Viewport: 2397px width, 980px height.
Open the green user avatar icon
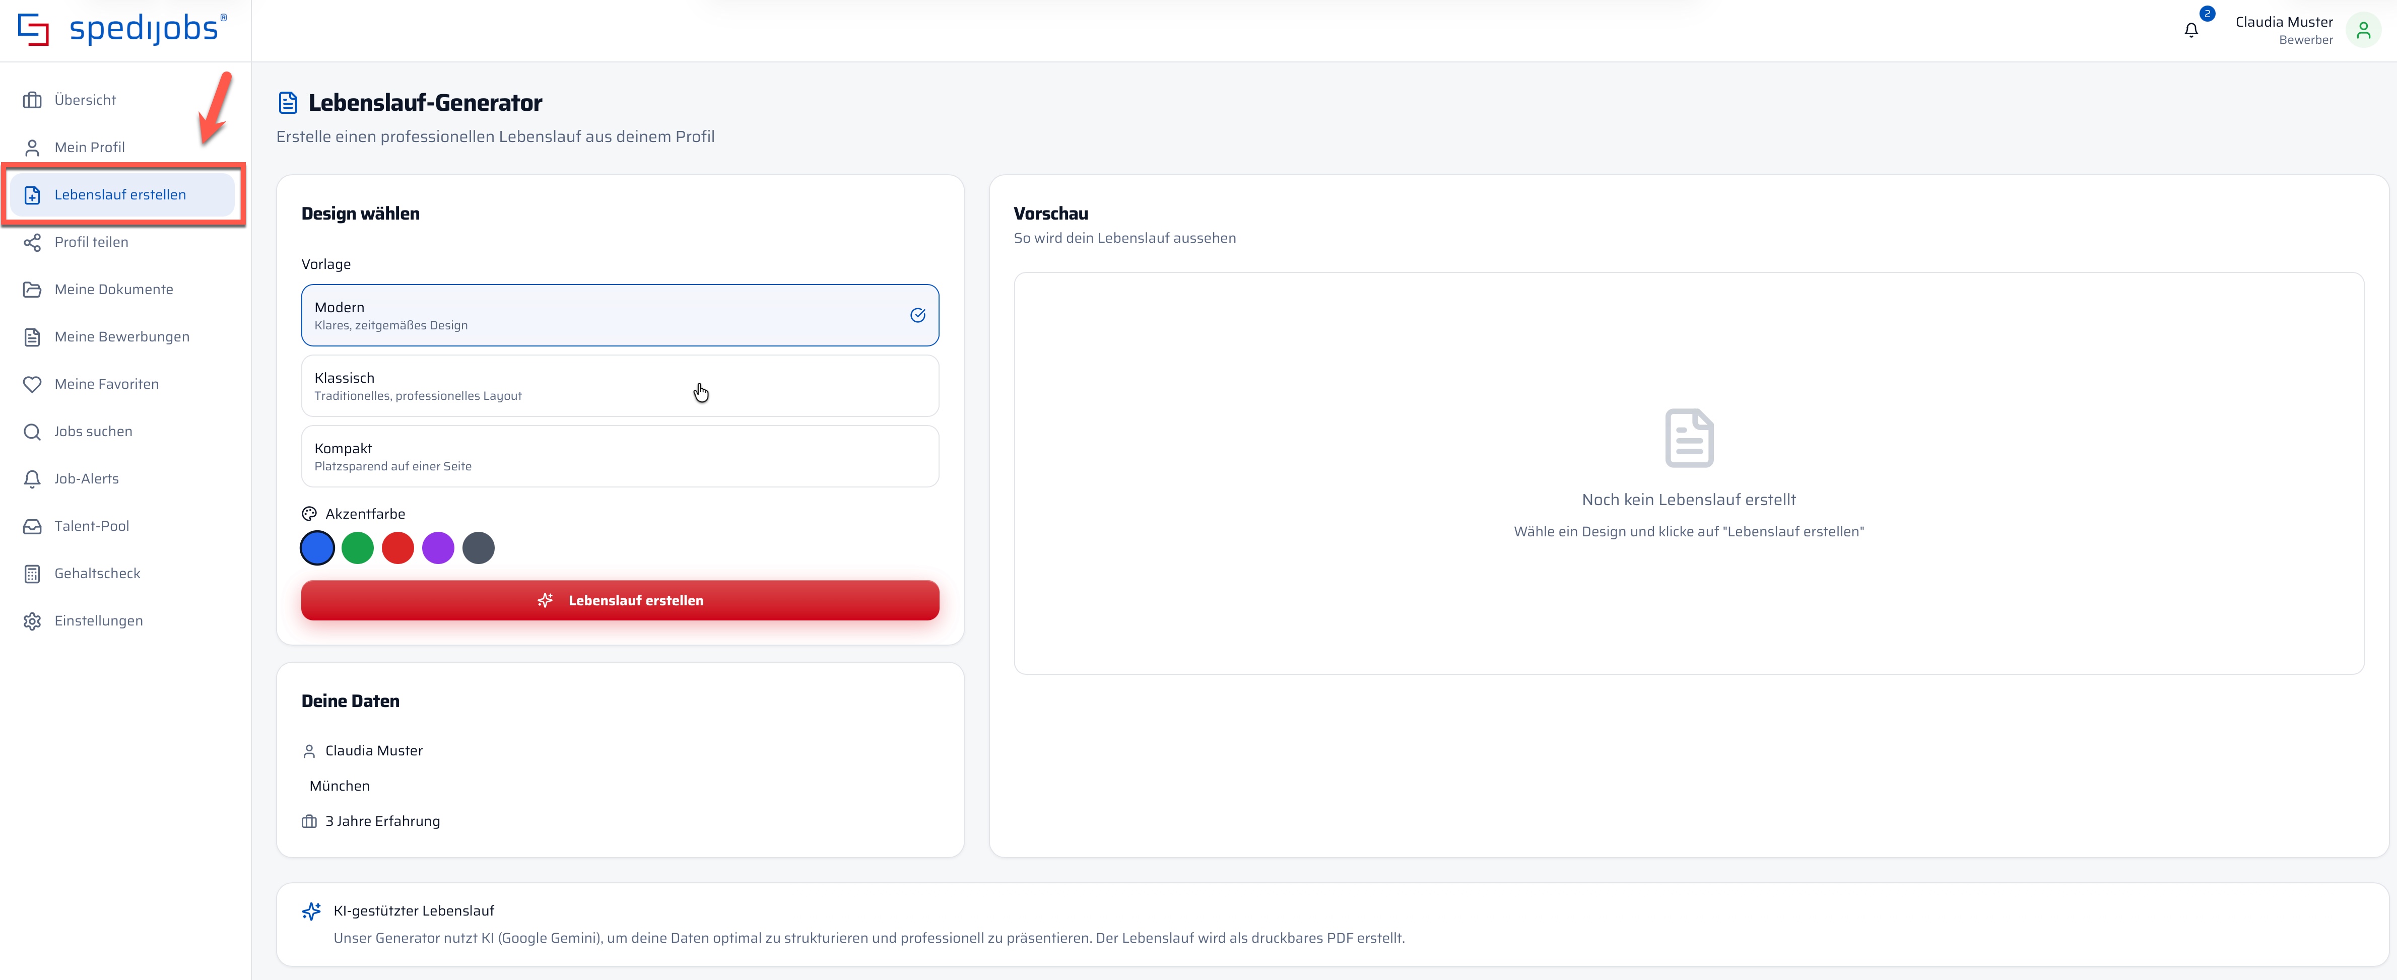point(2364,30)
